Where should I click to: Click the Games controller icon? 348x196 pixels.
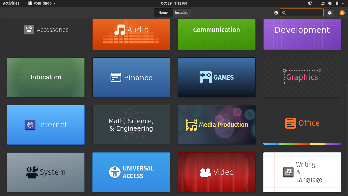click(206, 77)
